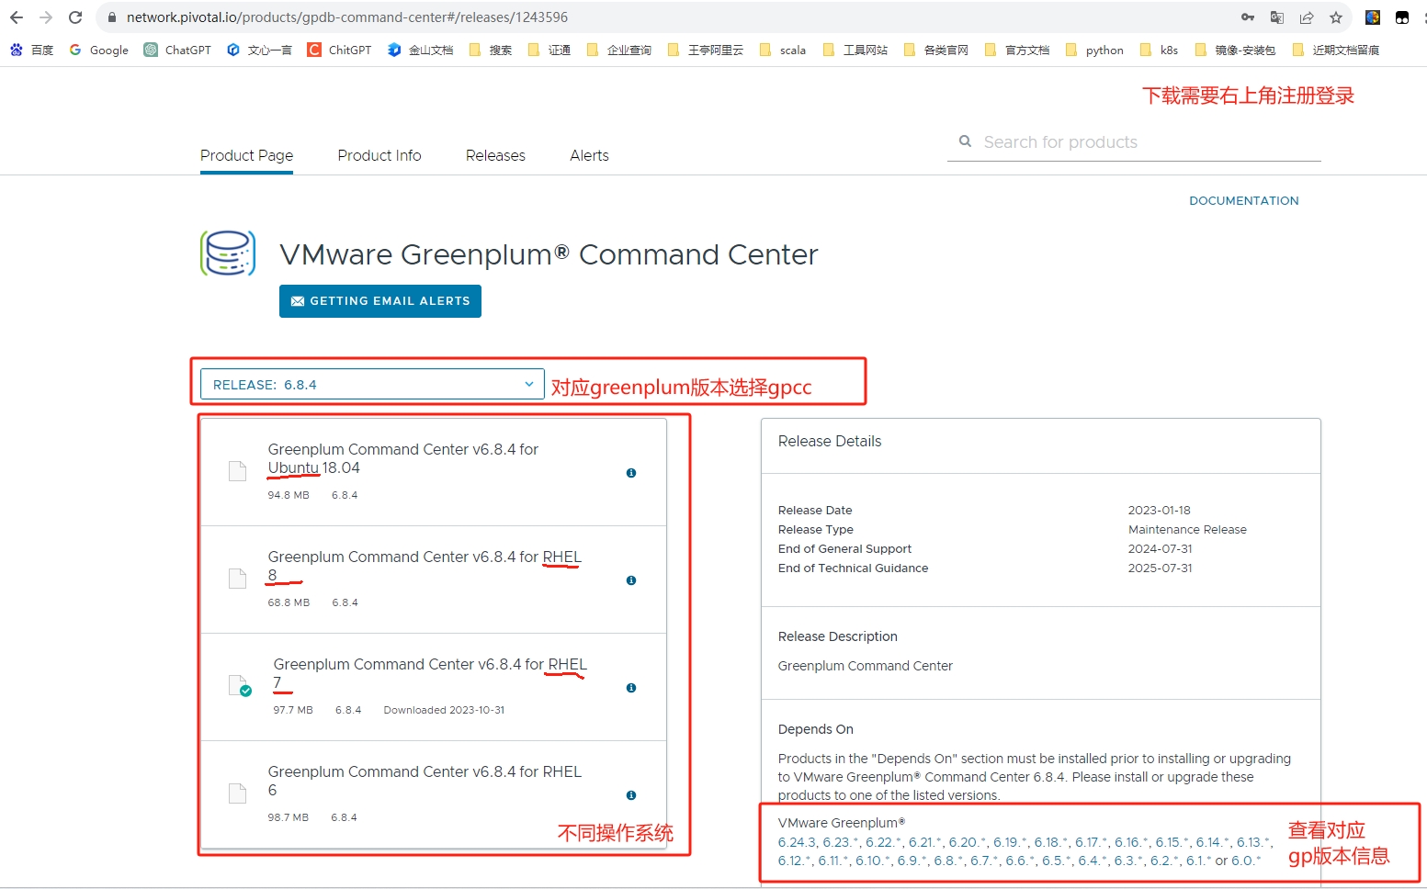Click the Google Translate icon in the address bar
This screenshot has width=1427, height=889.
click(x=1277, y=17)
